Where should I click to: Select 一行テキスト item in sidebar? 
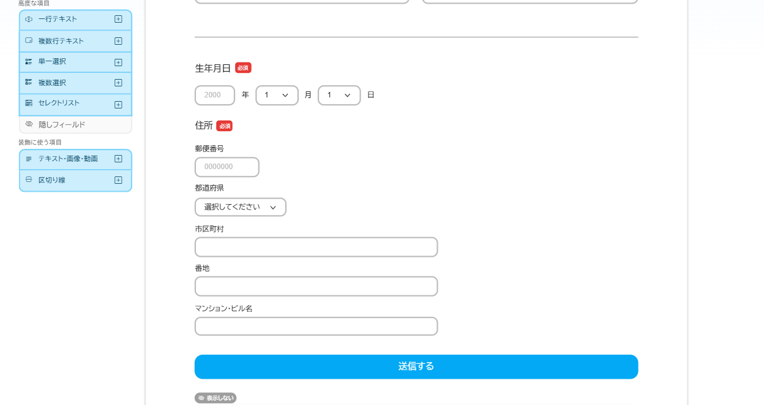point(58,19)
